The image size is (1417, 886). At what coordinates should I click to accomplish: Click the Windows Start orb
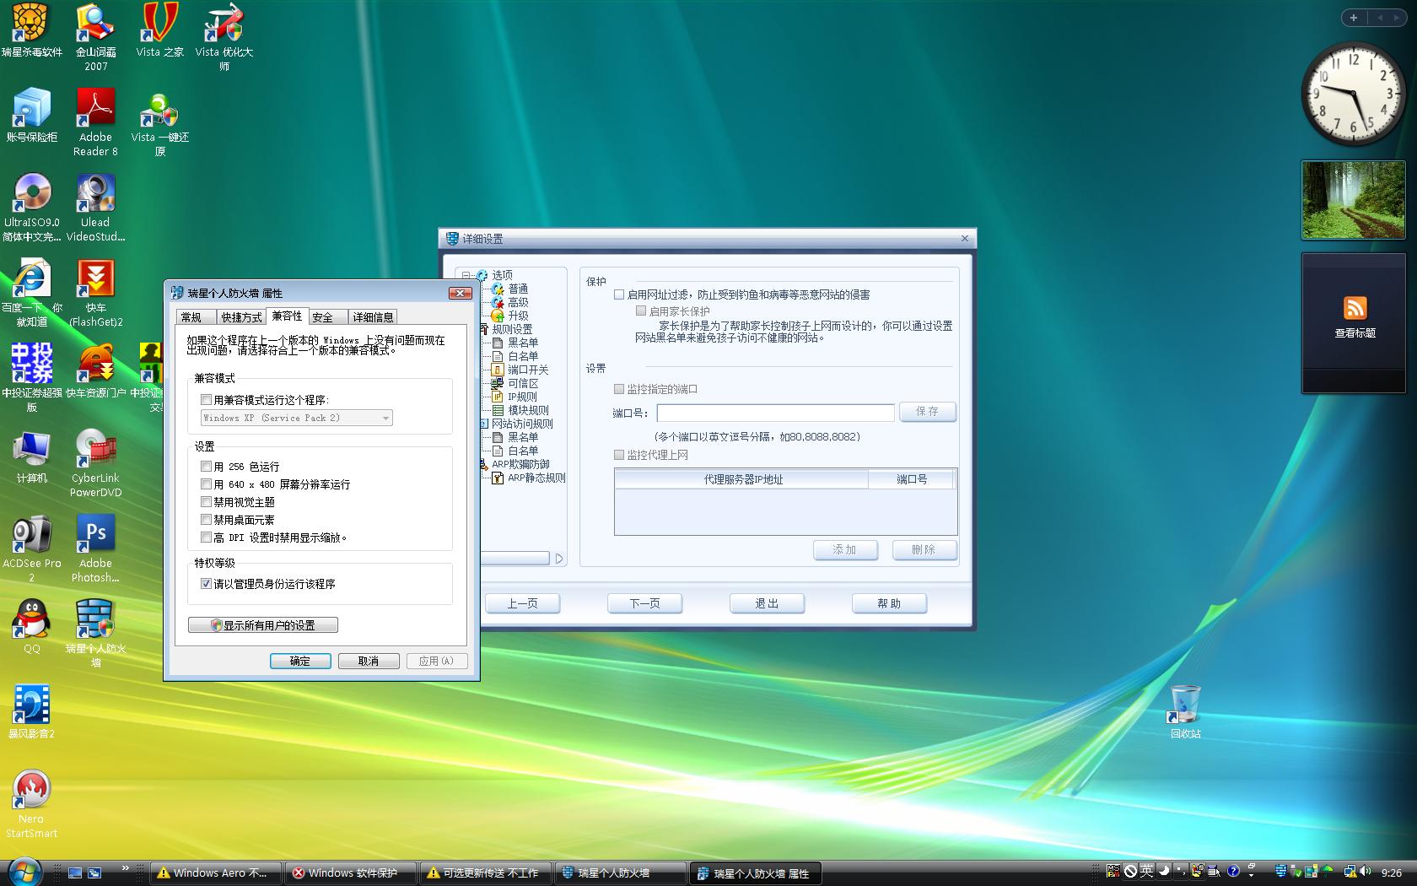(x=23, y=872)
